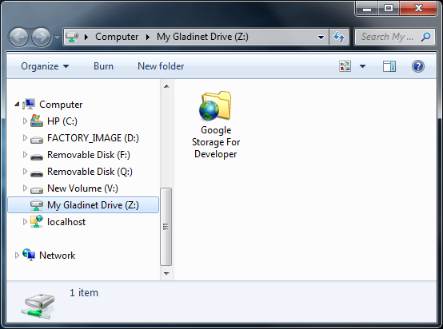
Task: Select HP (C:) in the navigation pane
Action: coord(62,121)
